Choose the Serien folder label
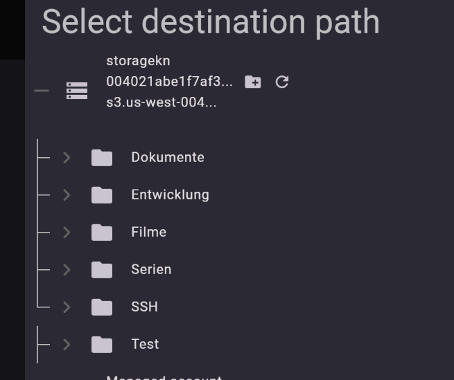The width and height of the screenshot is (454, 380). pos(151,269)
